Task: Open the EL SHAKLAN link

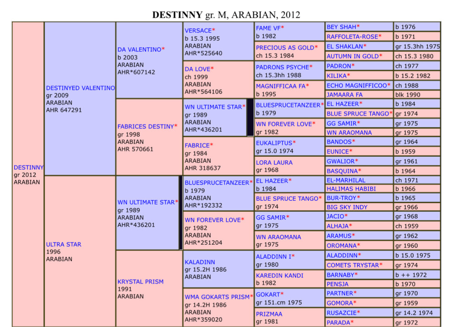Action: coord(345,46)
